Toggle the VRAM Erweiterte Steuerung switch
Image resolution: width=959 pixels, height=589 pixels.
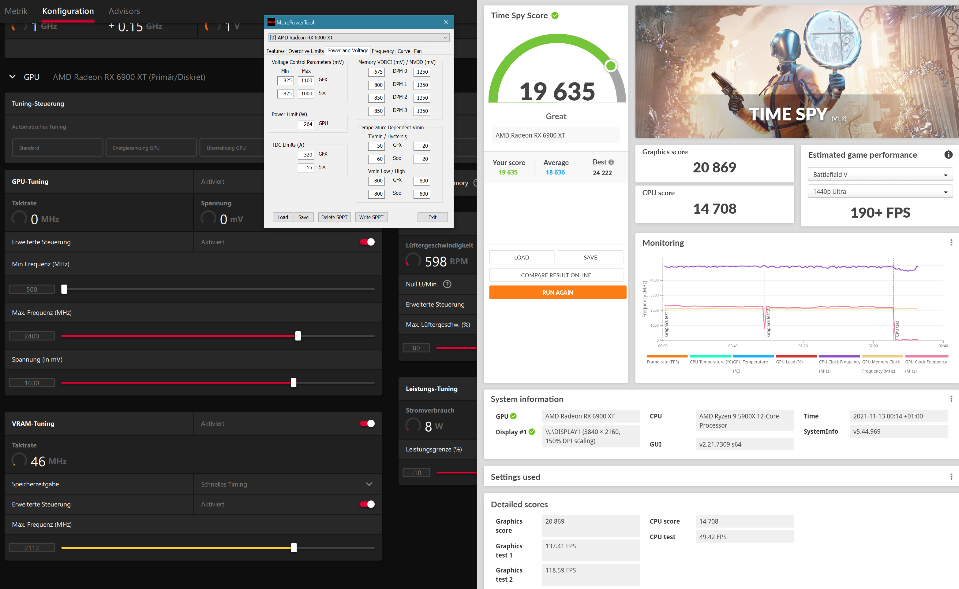click(367, 504)
